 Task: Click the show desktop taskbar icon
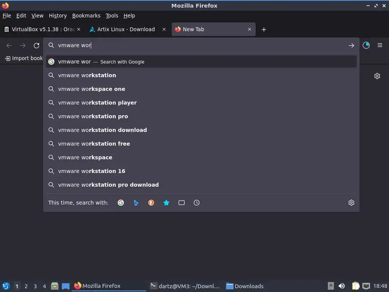tap(65, 286)
